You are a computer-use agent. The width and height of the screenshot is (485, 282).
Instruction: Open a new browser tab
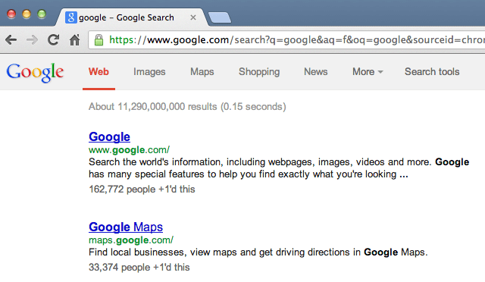point(220,17)
